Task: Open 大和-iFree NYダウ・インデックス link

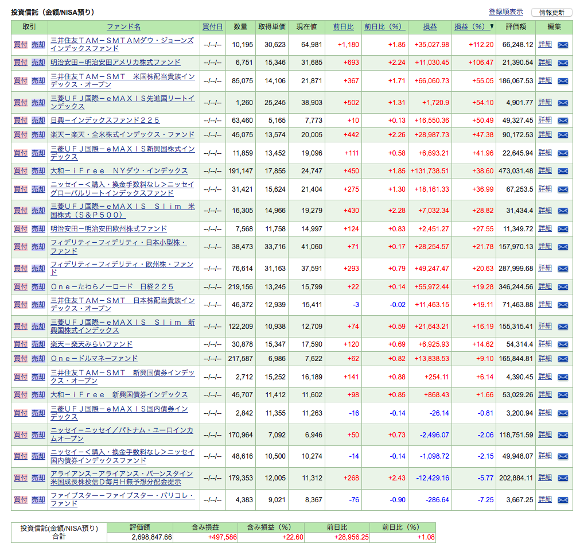Action: tap(119, 170)
